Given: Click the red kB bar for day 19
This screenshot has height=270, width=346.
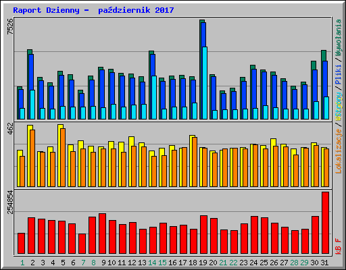Looking at the screenshot, I should (x=203, y=235).
